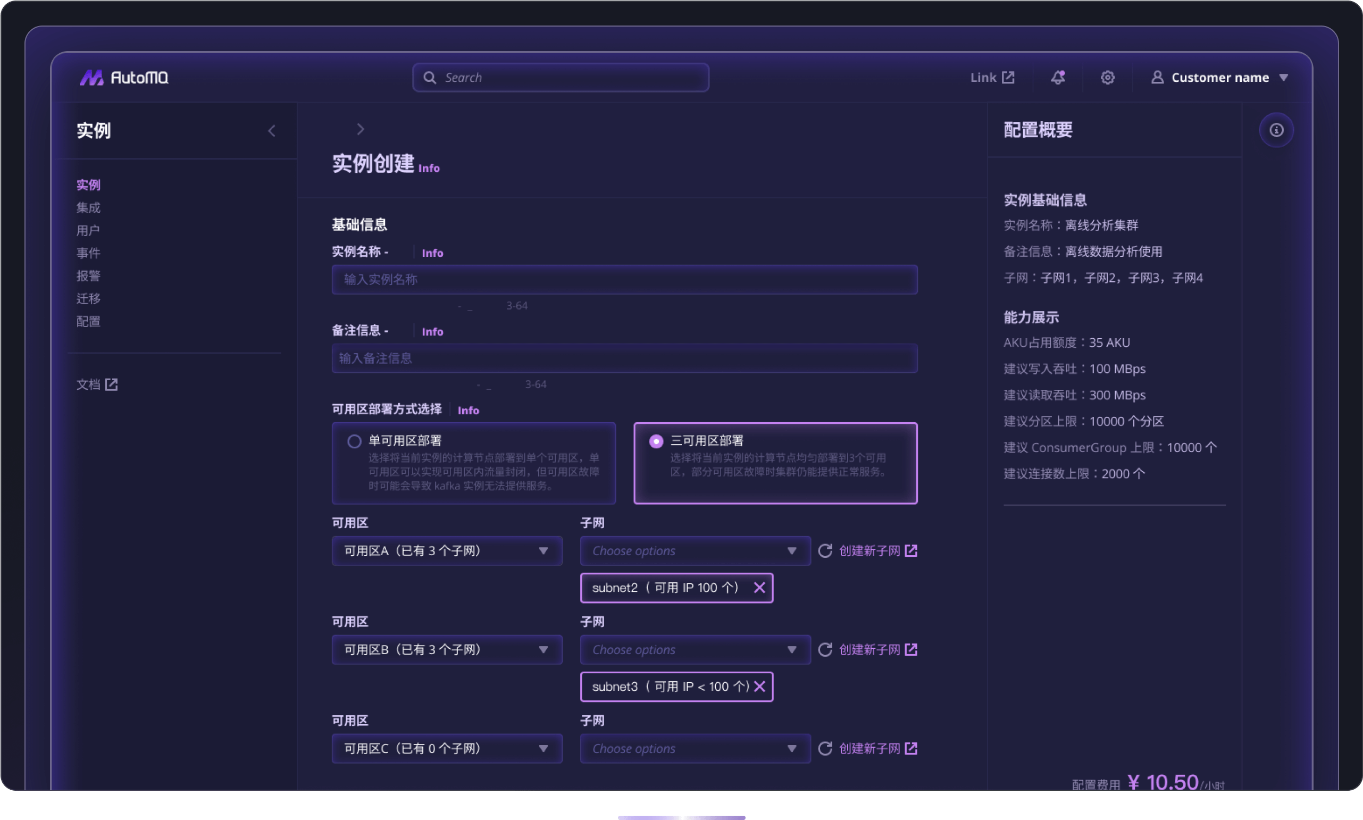The height and width of the screenshot is (820, 1363).
Task: Open settings via the gear icon
Action: [1107, 77]
